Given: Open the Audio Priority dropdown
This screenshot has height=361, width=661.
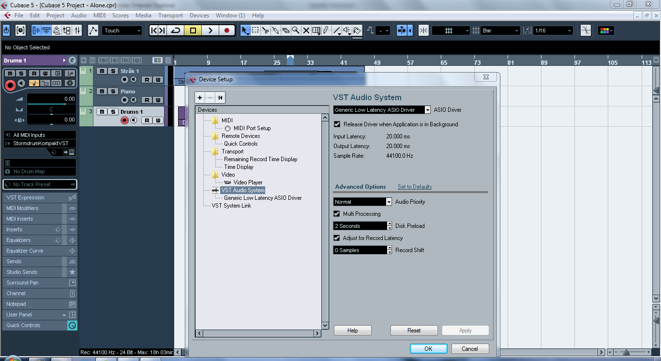Looking at the screenshot, I should [389, 202].
